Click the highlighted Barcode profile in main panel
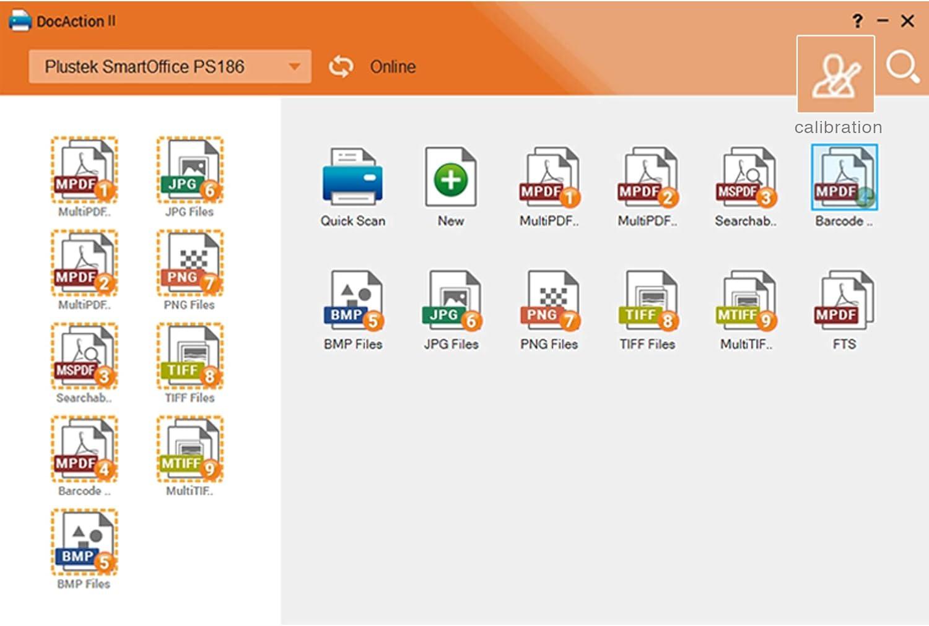Image resolution: width=929 pixels, height=626 pixels. pos(844,177)
